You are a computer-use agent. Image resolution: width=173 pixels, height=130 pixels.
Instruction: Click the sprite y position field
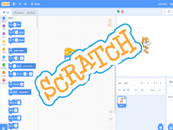pos(161,83)
